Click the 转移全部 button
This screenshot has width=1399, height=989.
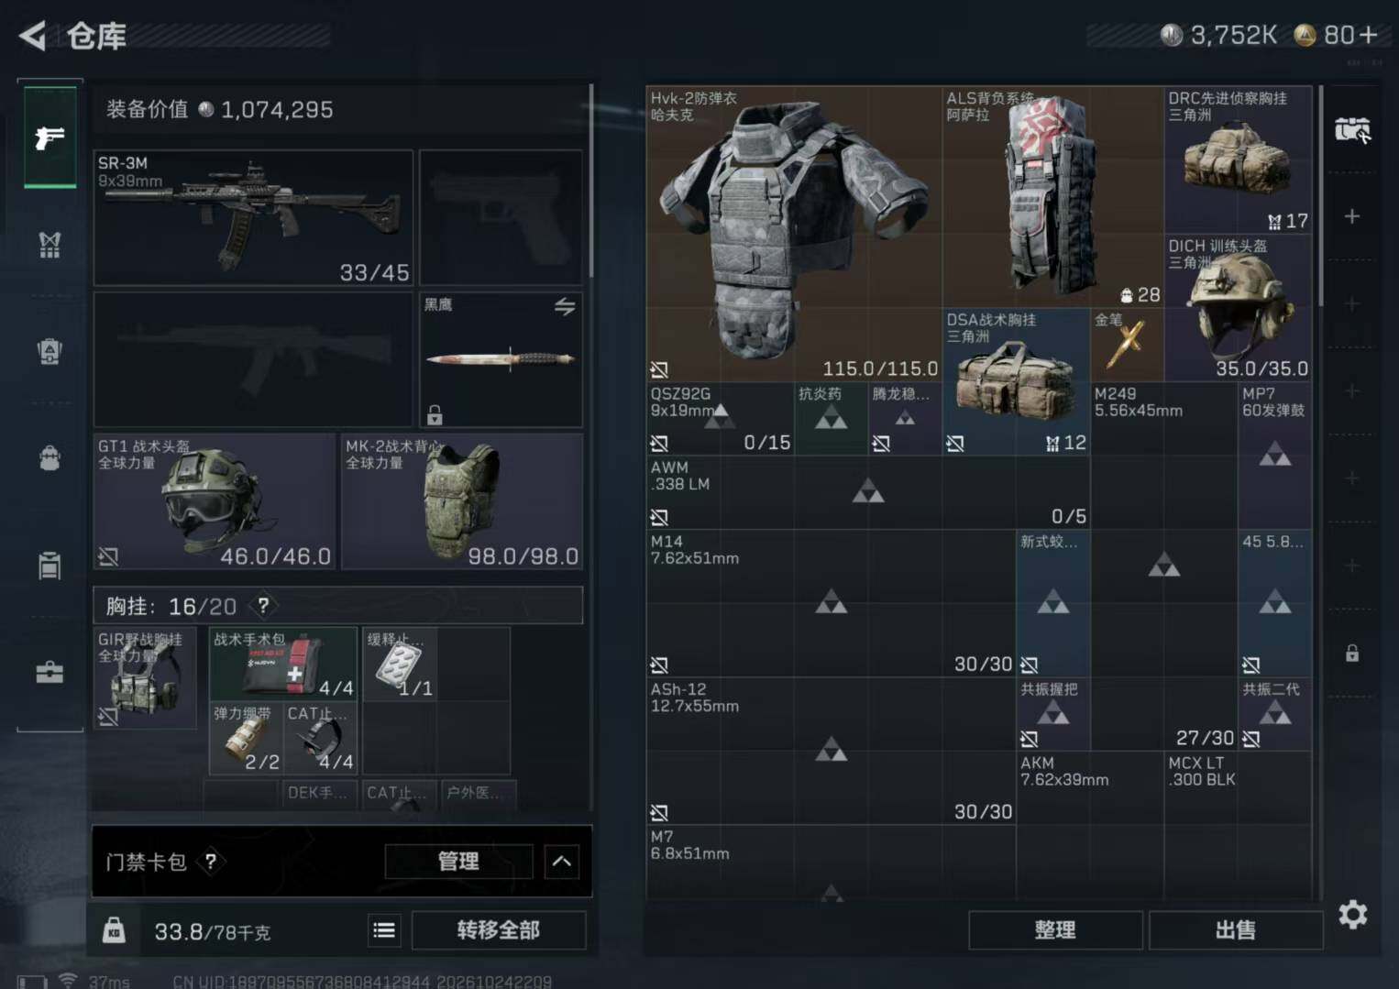499,930
